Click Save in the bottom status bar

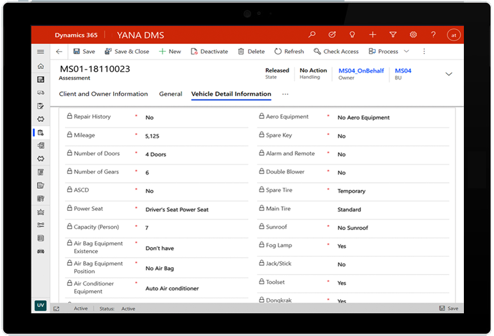coord(449,308)
